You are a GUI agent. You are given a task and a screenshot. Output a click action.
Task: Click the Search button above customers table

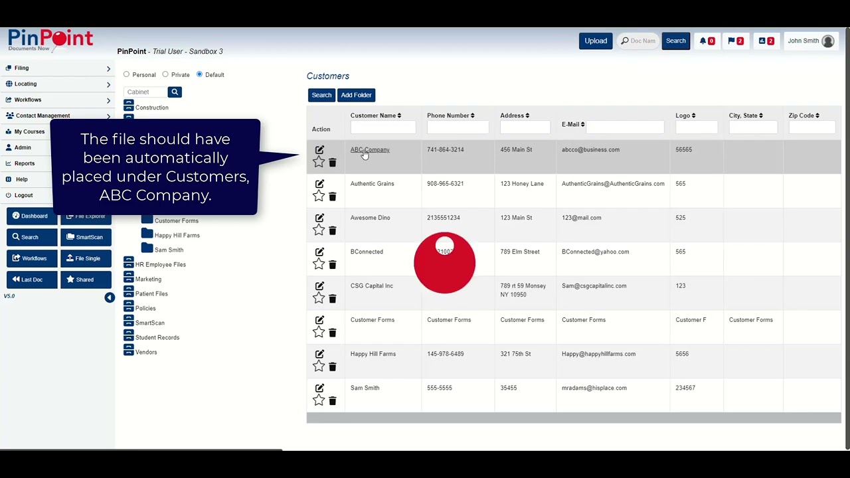(321, 95)
